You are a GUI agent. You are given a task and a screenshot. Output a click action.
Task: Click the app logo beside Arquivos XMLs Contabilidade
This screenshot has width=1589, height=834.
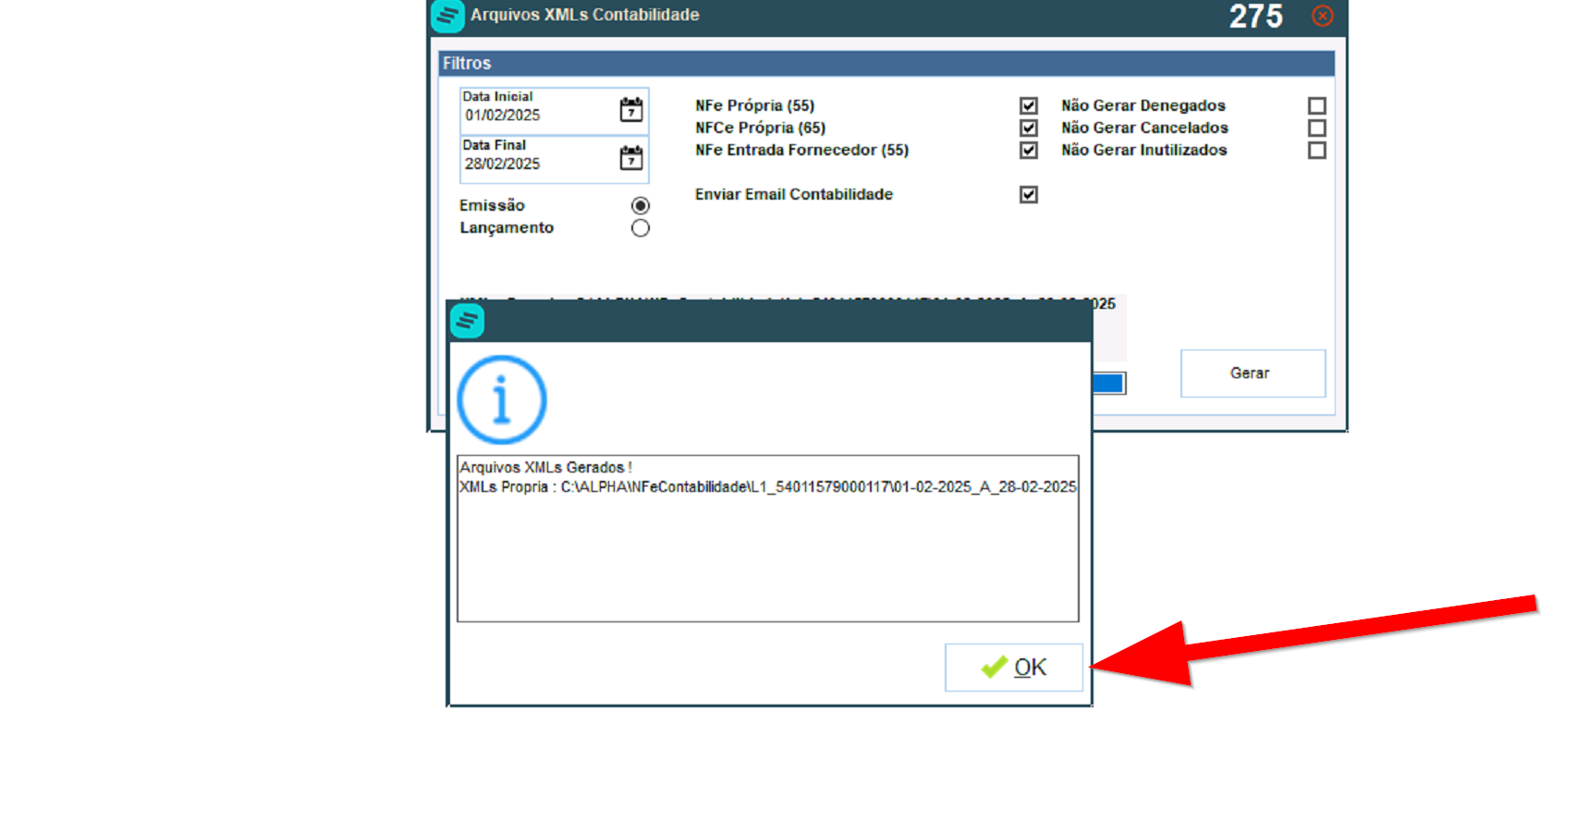(447, 16)
